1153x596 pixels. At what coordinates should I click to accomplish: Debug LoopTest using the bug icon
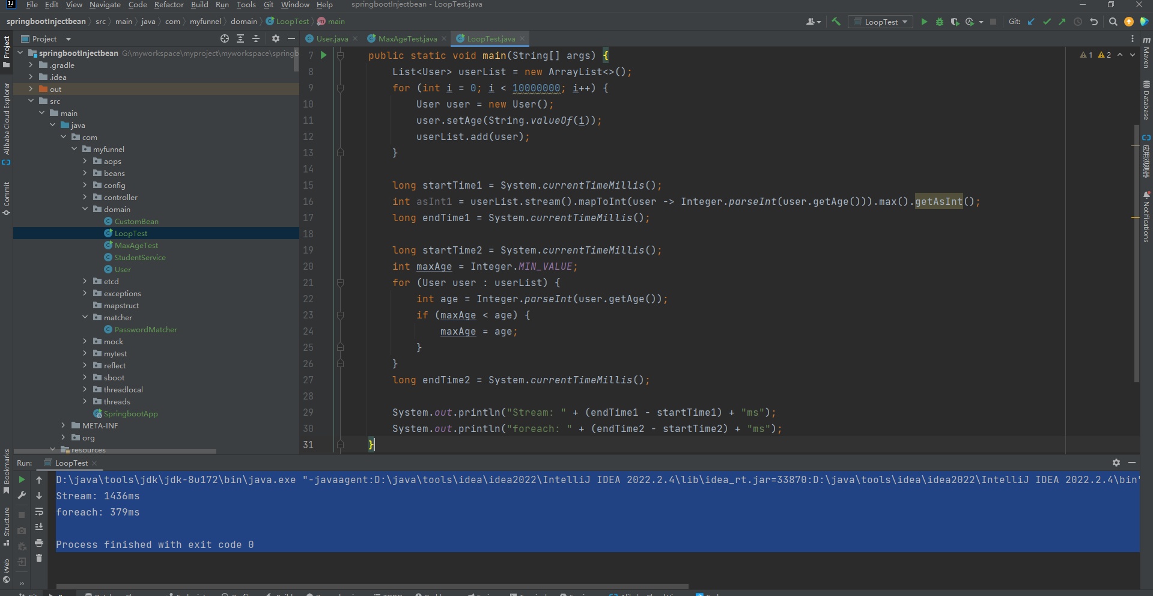939,21
